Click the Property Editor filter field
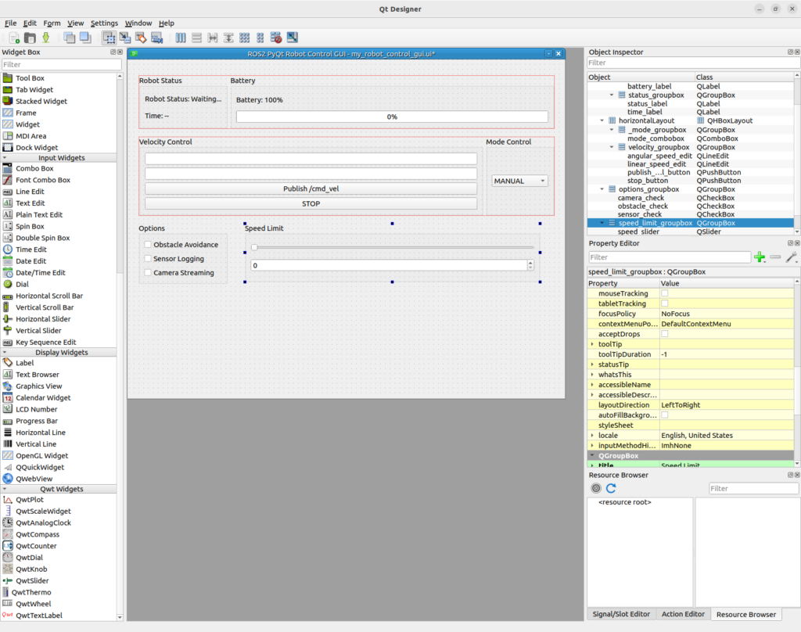The height and width of the screenshot is (632, 801). pos(670,257)
